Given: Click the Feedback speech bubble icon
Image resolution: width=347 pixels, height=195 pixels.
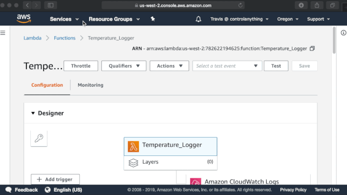Looking at the screenshot, I should 9,190.
